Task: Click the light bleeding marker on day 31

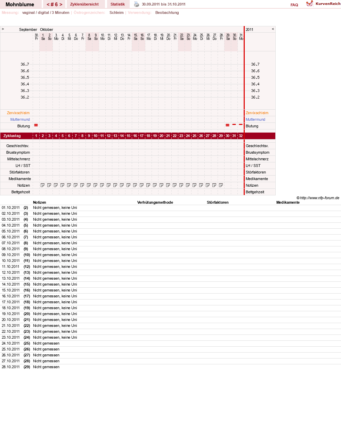Action: (234, 124)
